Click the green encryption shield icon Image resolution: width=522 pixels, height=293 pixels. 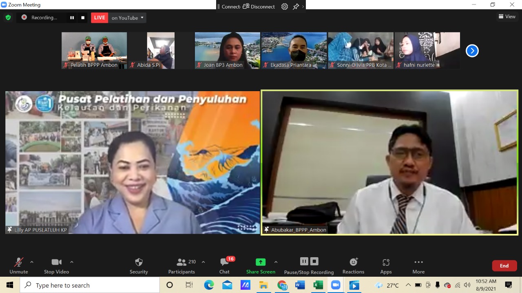[x=8, y=17]
